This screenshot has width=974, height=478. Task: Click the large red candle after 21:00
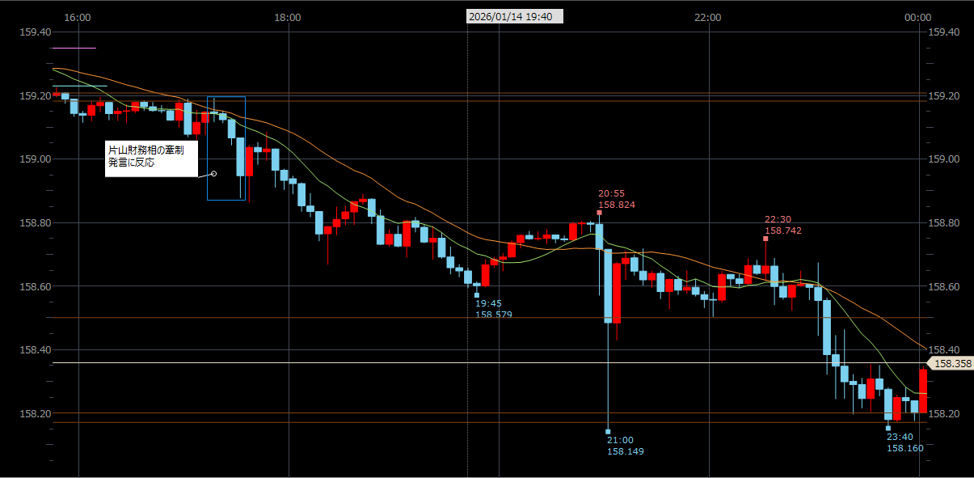[x=617, y=293]
